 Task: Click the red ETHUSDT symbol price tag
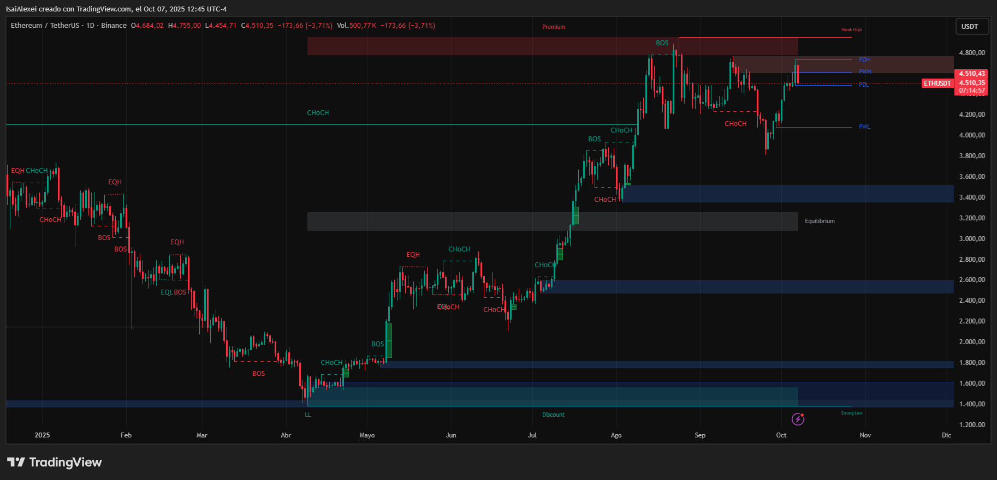[x=937, y=83]
